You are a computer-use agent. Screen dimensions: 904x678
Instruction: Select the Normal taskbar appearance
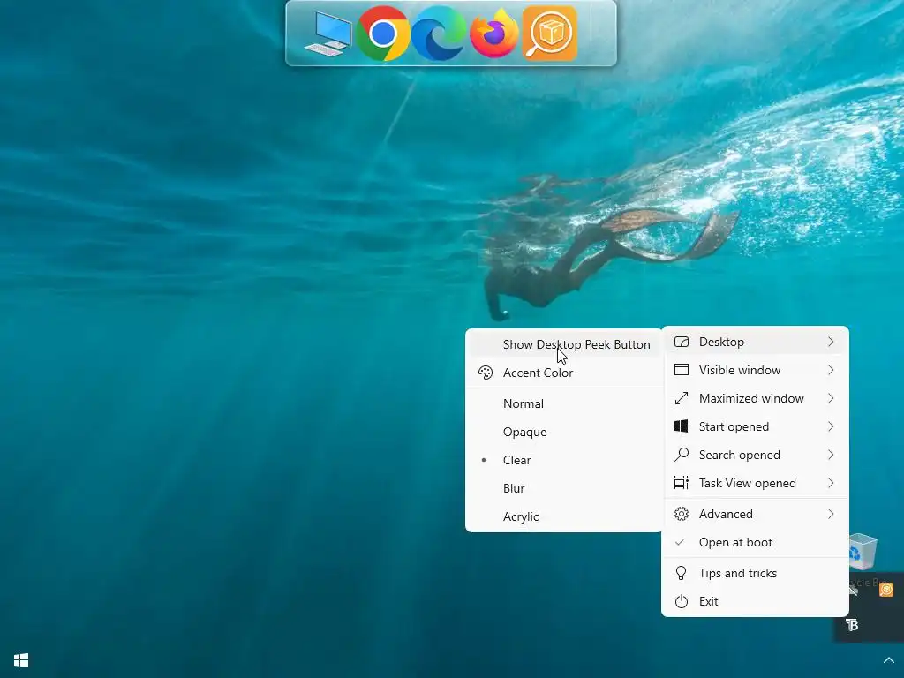coord(564,403)
